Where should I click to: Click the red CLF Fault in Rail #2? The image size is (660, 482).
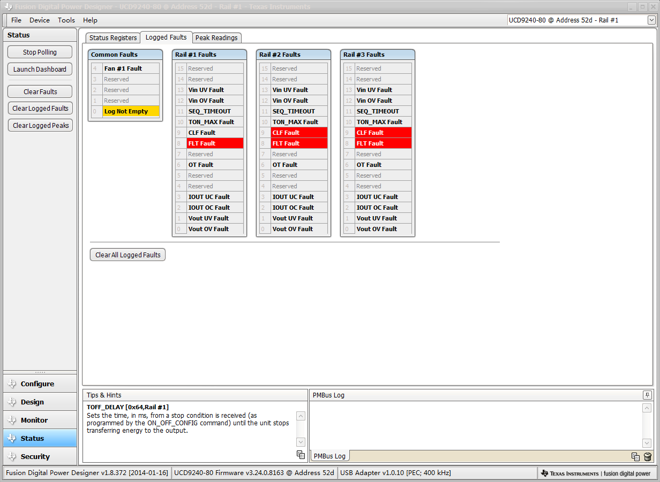(299, 133)
